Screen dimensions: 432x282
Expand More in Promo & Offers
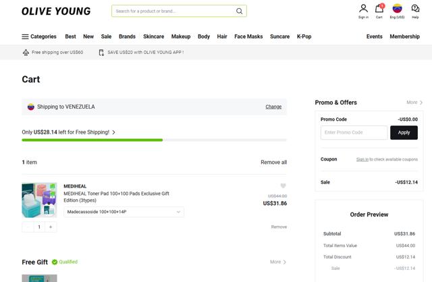click(x=414, y=102)
